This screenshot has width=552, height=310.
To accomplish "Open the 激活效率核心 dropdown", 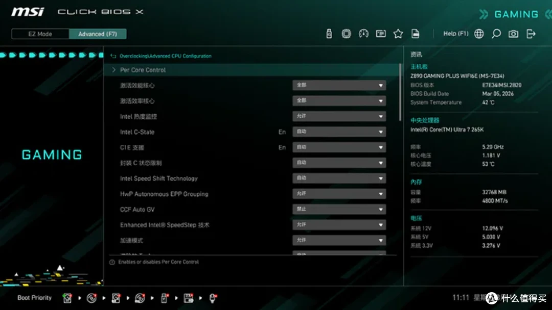I will tap(339, 101).
